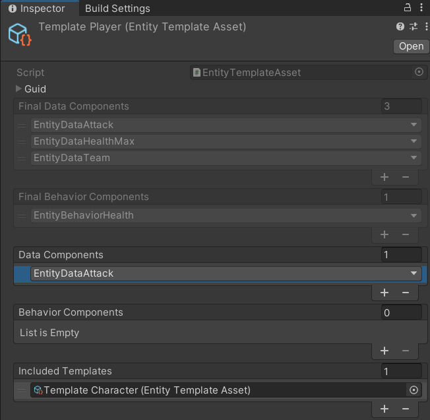
Task: Open the component help reference icon
Action: pyautogui.click(x=400, y=27)
